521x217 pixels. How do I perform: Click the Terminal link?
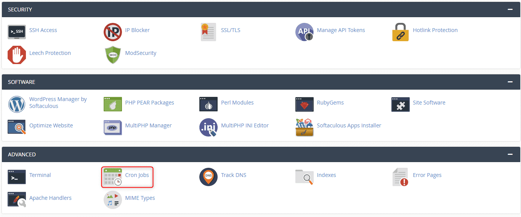[40, 175]
